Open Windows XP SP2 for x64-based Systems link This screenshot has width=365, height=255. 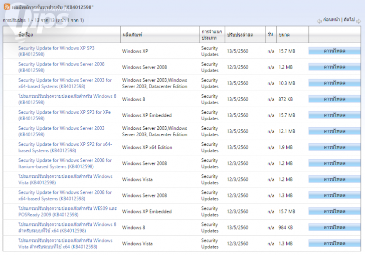click(x=65, y=147)
